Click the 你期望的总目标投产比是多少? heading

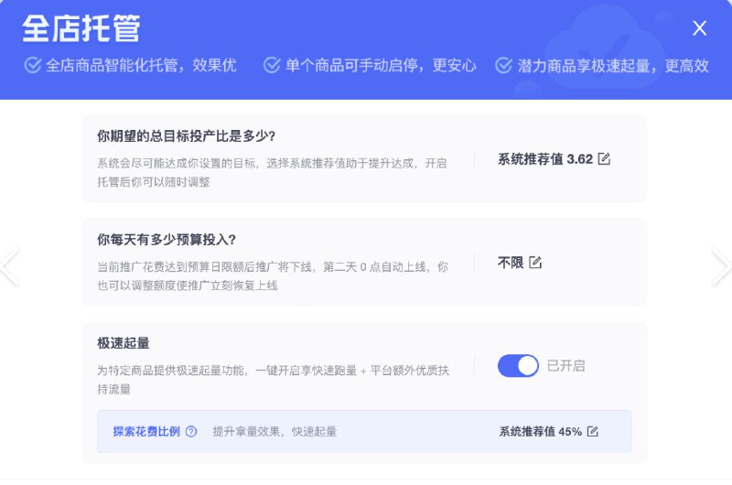(x=187, y=135)
